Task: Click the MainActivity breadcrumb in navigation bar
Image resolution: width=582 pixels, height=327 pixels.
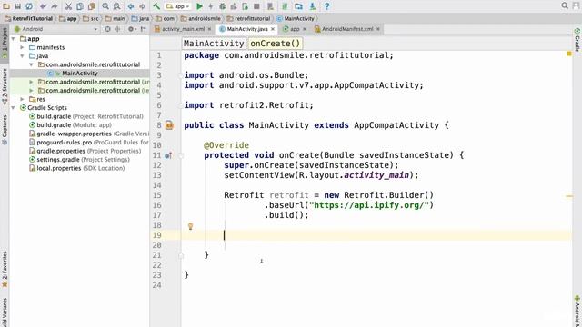Action: pyautogui.click(x=296, y=18)
